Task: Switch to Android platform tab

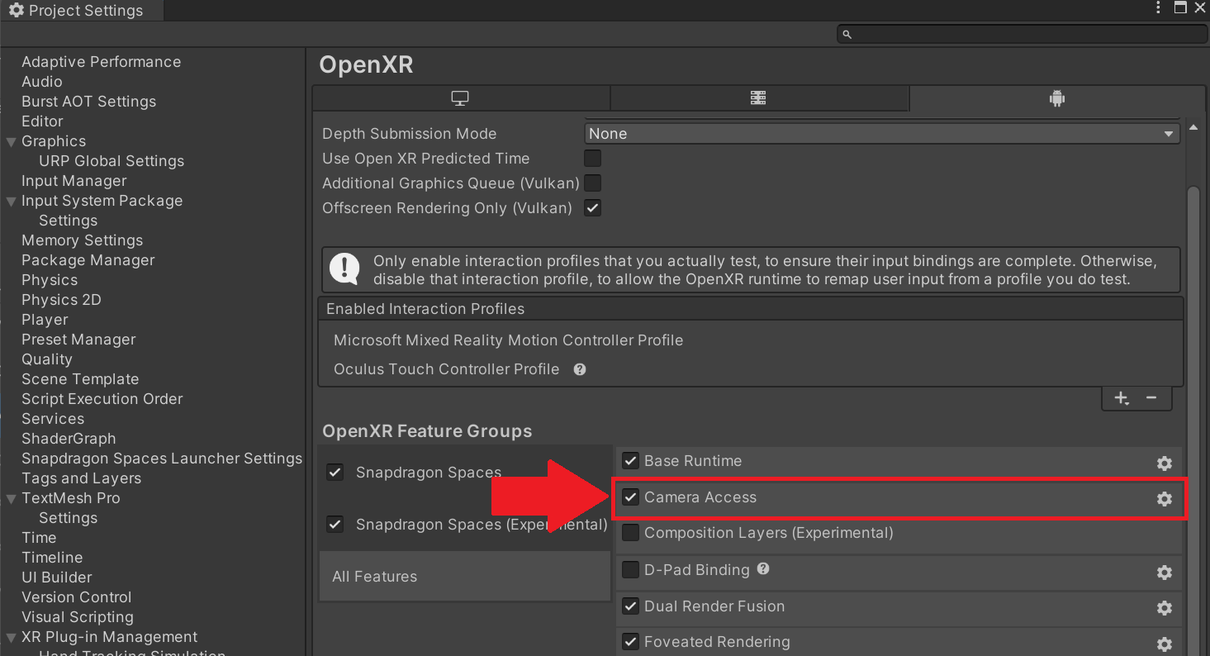Action: tap(1056, 98)
